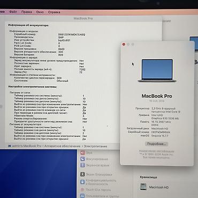This screenshot has width=198, height=198.
Task: Select the Экран блокировки label in sidebar
Action: [x=99, y=174]
